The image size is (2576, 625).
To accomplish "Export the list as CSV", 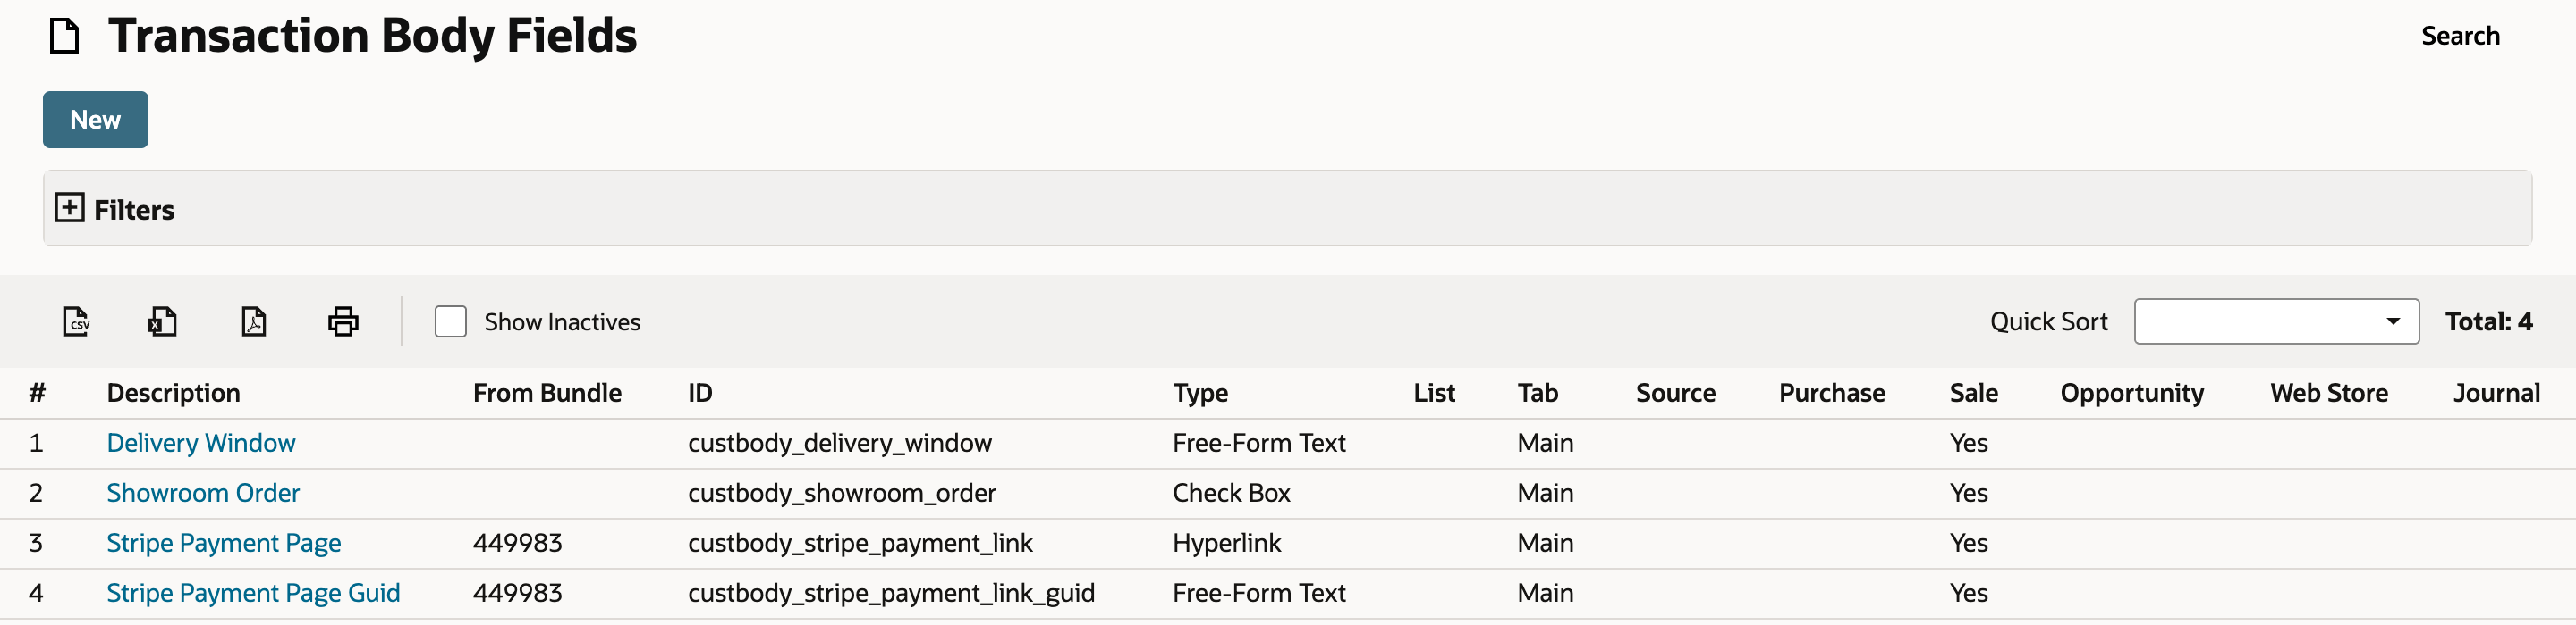I will 76,321.
